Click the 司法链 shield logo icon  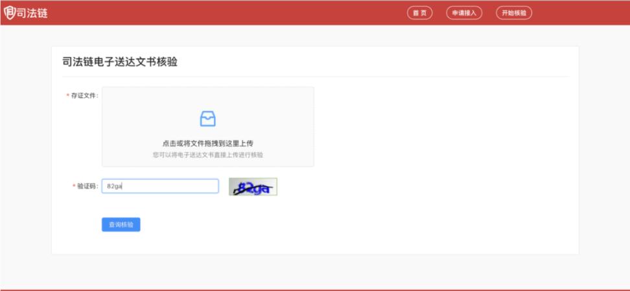(9, 12)
